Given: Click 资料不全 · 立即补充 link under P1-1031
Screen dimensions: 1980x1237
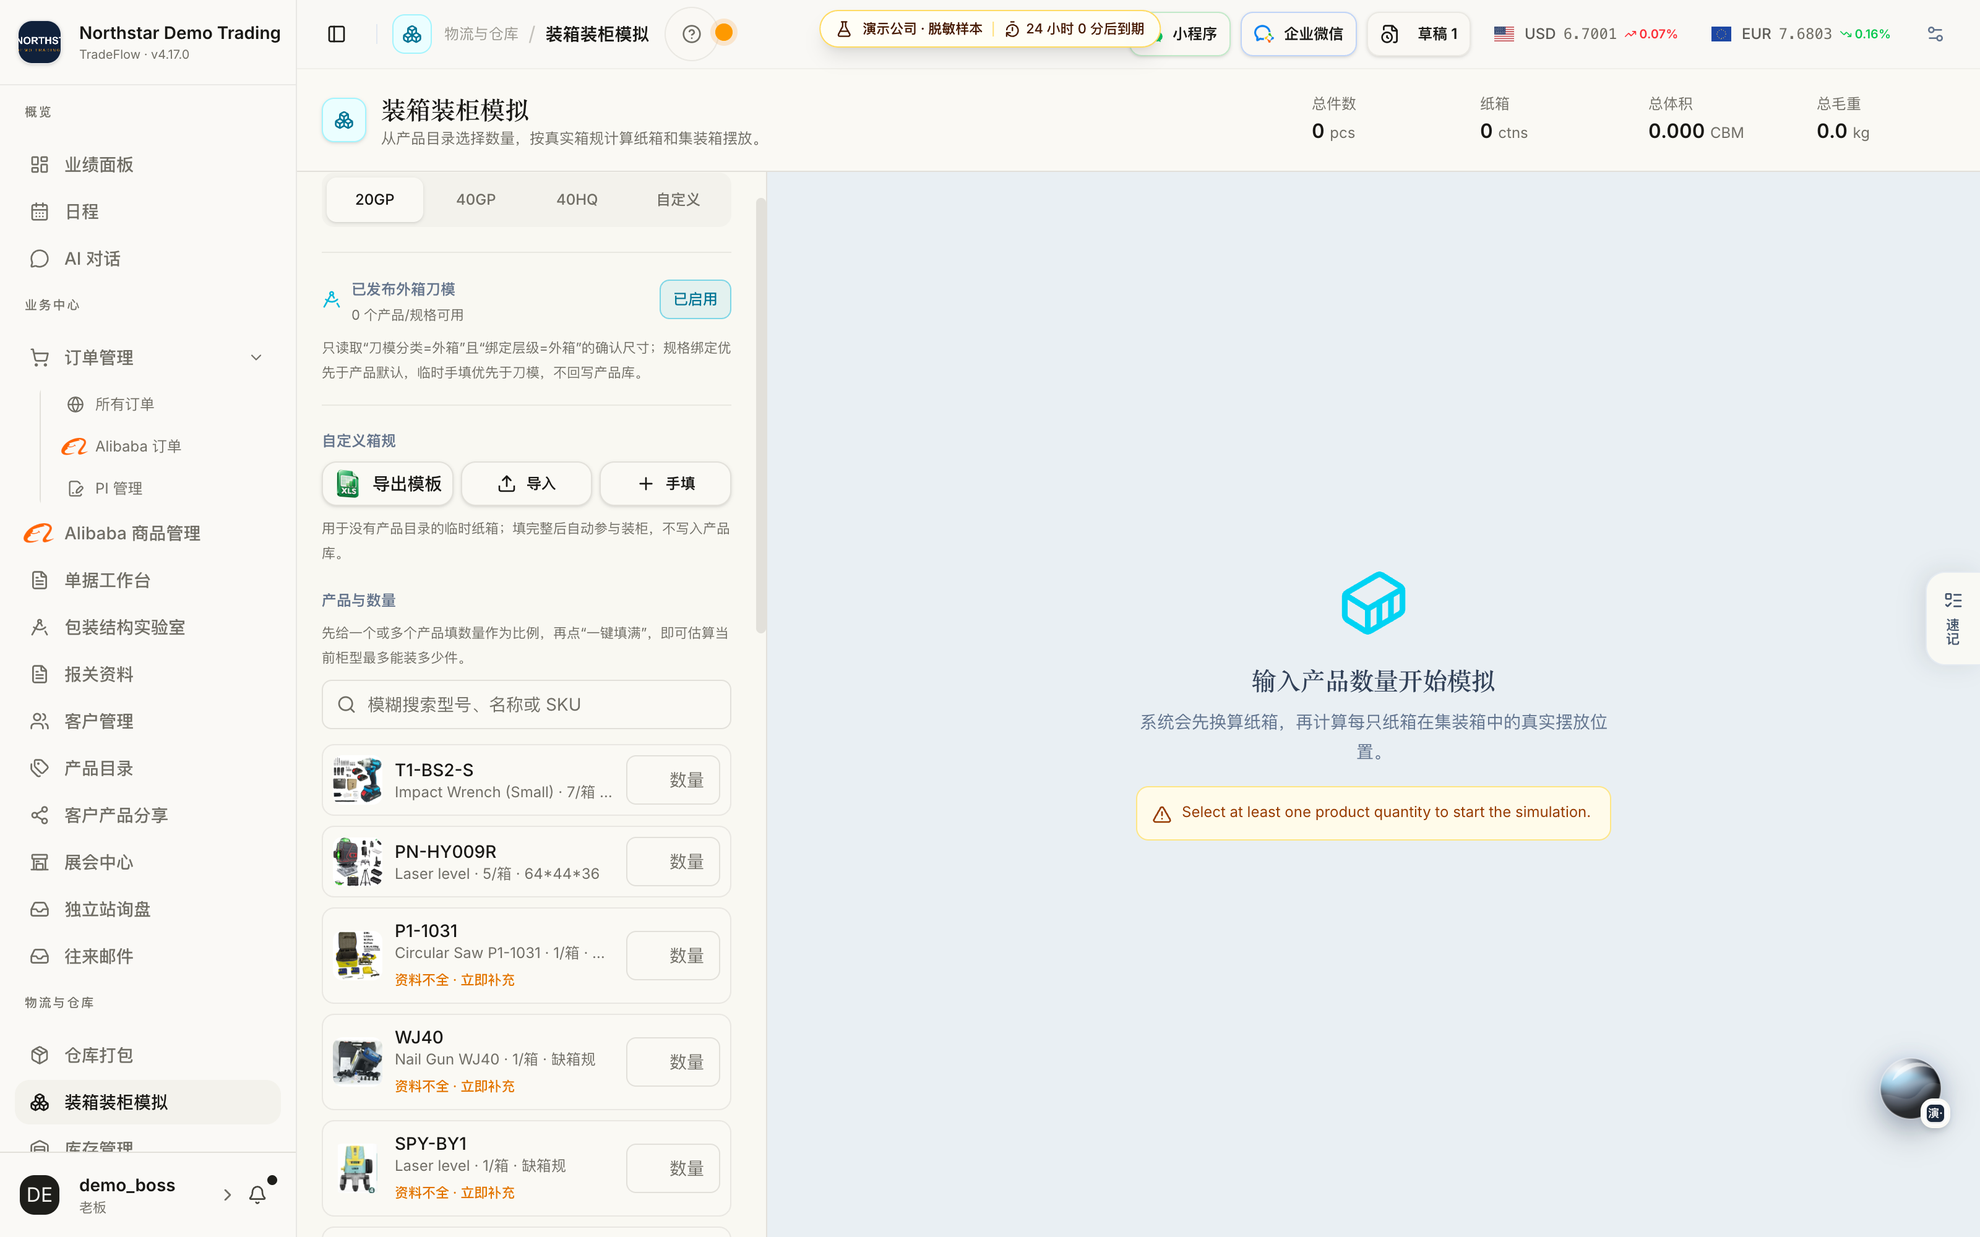Looking at the screenshot, I should [454, 980].
